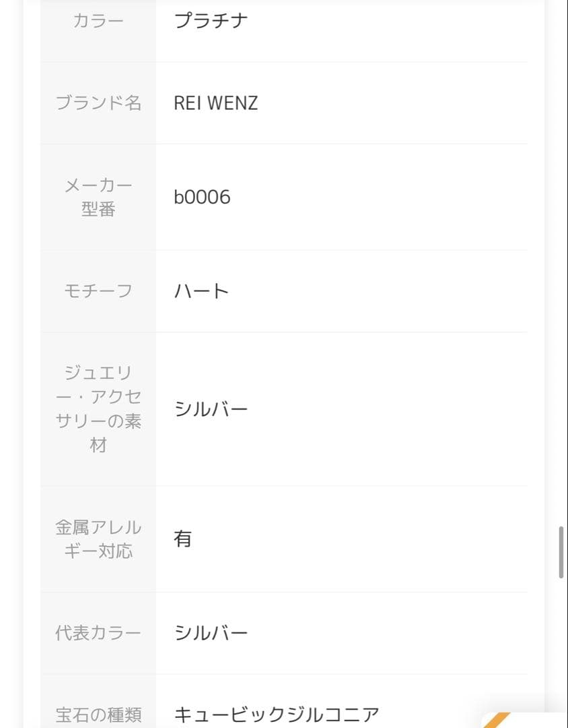Click the empty area right of ハート
The image size is (568, 728).
tap(377, 291)
